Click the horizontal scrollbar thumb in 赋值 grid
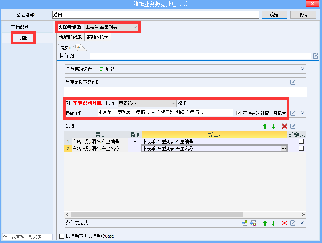This screenshot has width=322, height=243. (x=156, y=215)
